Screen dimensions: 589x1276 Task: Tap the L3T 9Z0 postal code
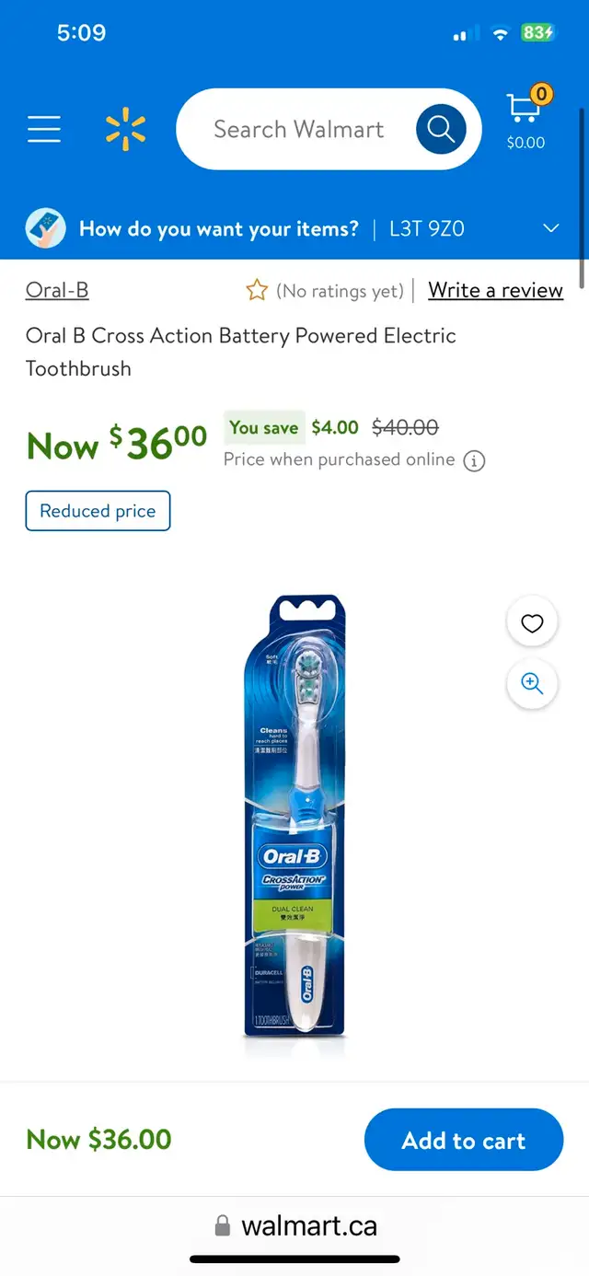[x=427, y=228]
